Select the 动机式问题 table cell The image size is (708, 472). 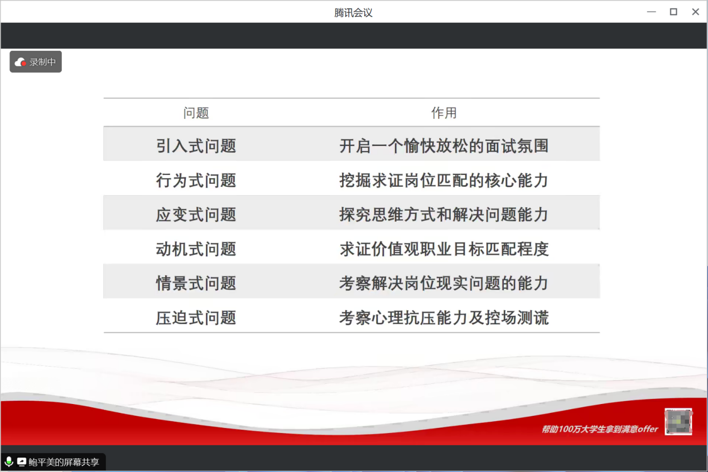[x=196, y=249]
